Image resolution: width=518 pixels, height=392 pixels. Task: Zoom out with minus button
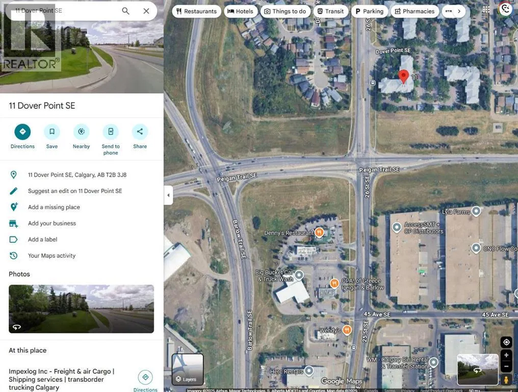click(x=506, y=366)
